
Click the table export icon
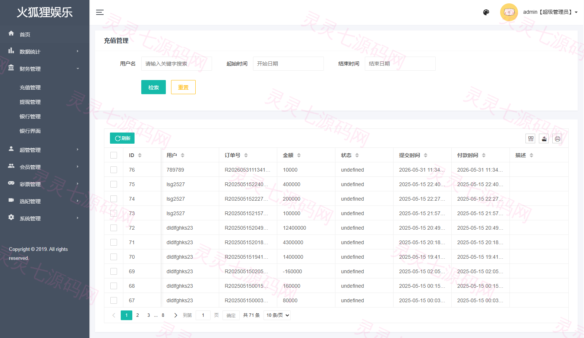point(544,139)
